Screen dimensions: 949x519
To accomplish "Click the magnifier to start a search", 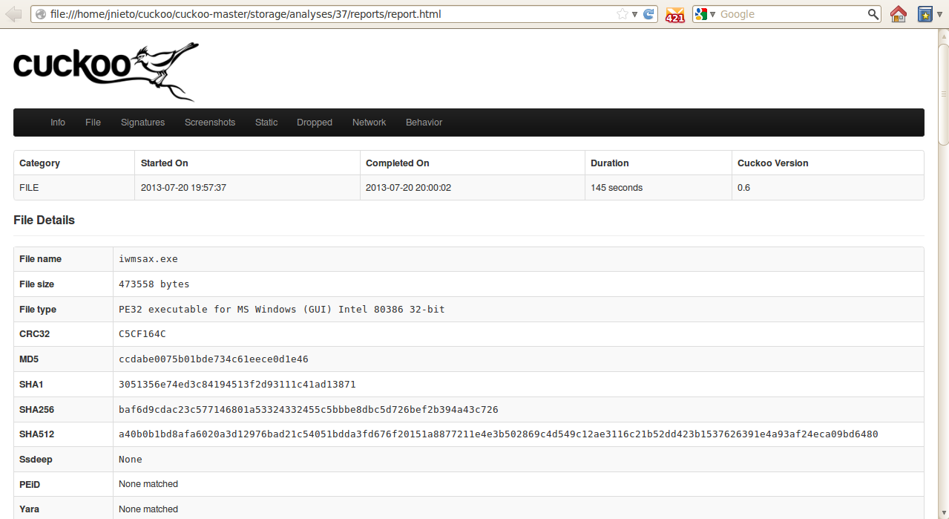I will 873,13.
